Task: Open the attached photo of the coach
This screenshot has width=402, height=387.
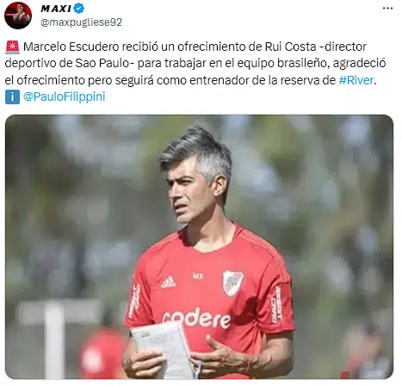Action: coord(199,247)
